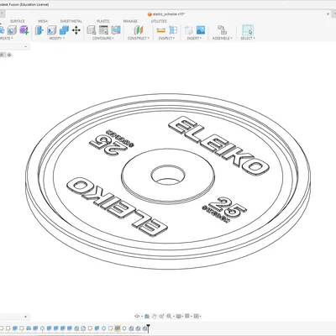Activate the Press Pull tool
This screenshot has width=336, height=336.
click(x=39, y=30)
